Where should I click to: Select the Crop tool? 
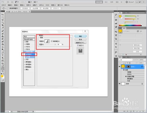tap(3, 25)
